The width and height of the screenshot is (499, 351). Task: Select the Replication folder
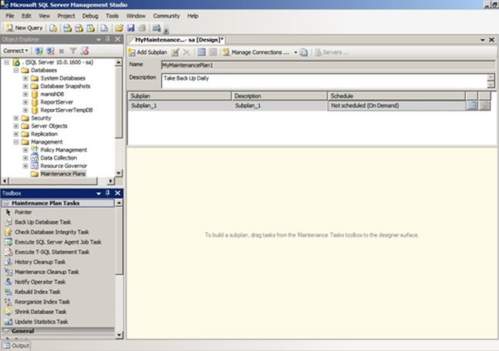pyautogui.click(x=45, y=134)
